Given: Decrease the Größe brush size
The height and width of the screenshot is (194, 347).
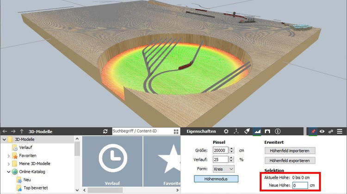Looking at the screenshot, I should [231, 152].
